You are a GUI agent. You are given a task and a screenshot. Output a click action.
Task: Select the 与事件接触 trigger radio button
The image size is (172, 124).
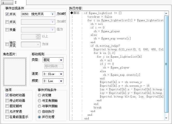[x=39, y=106]
